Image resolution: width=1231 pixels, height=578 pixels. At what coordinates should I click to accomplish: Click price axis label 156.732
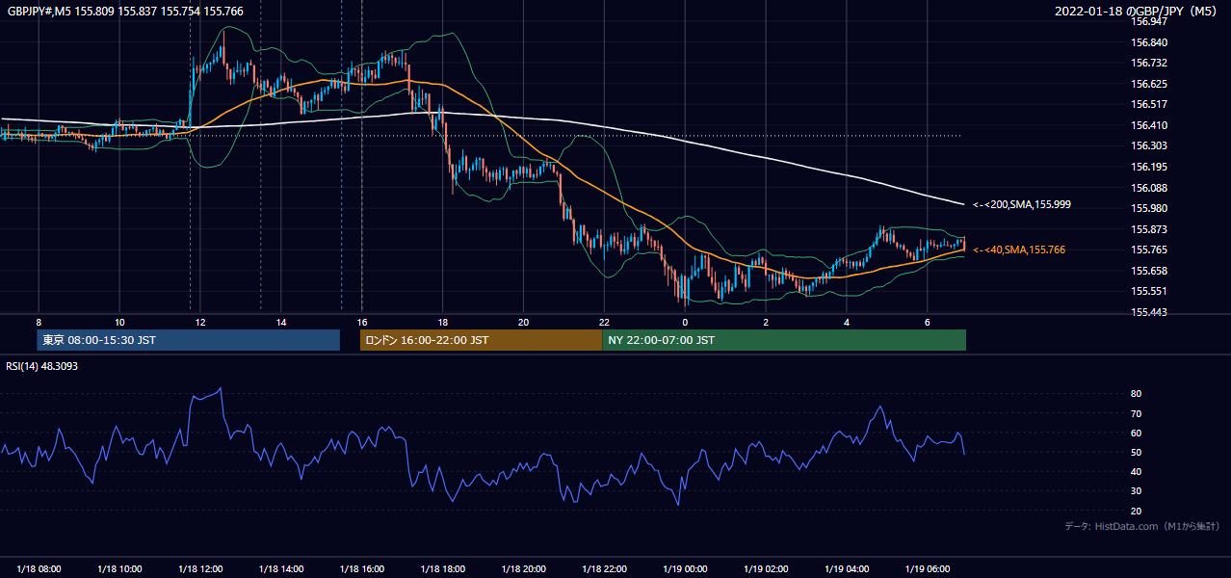coord(1148,63)
